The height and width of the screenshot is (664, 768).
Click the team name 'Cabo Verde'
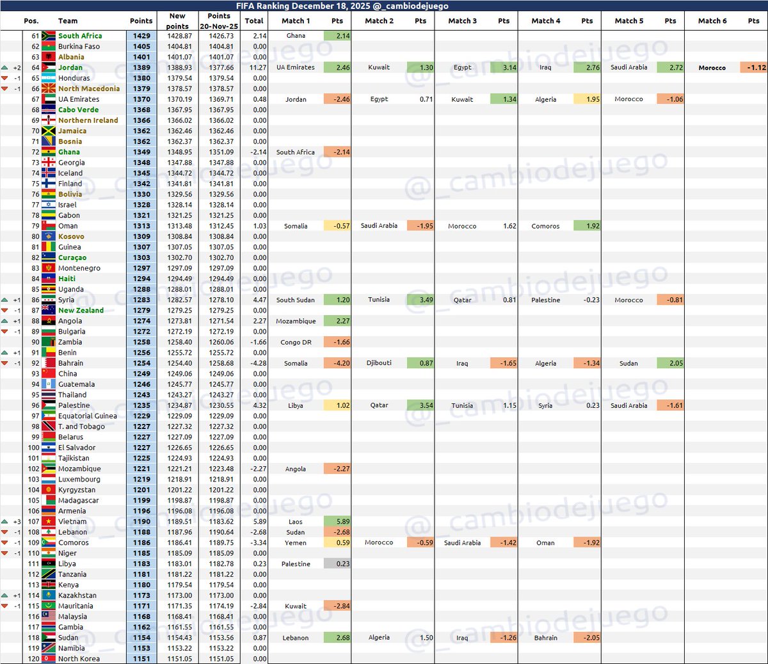point(78,109)
